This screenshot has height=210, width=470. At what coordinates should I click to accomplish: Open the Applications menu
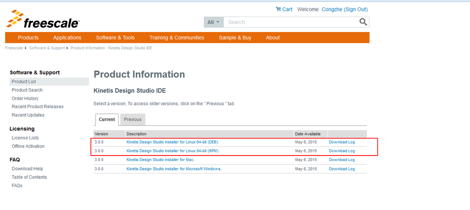coord(67,38)
